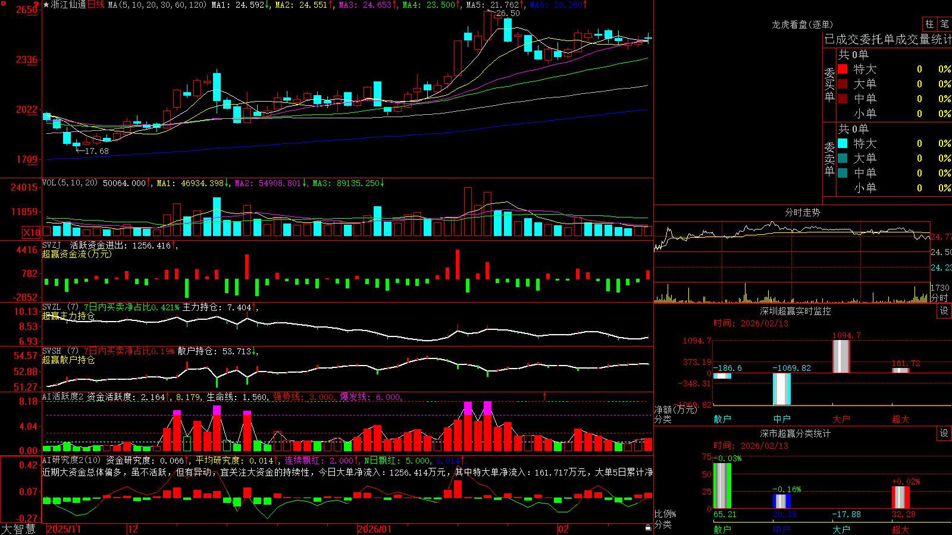Screen dimensions: 952x535
Task: Click the 超赢主力持仓 label
Action: tap(68, 316)
